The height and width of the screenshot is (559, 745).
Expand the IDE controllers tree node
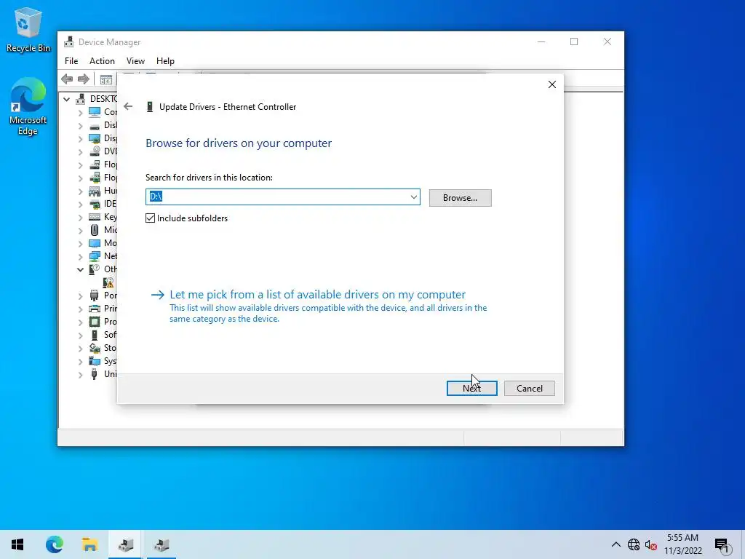coord(80,205)
